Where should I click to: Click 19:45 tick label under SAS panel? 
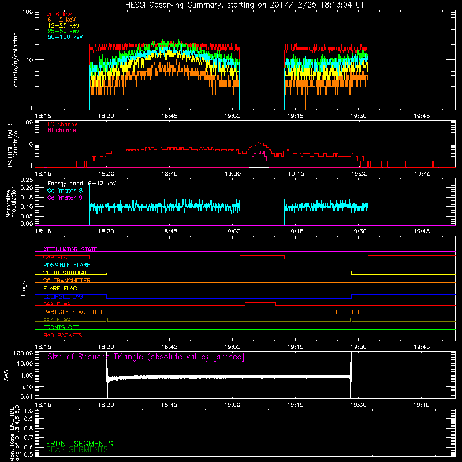(x=422, y=405)
